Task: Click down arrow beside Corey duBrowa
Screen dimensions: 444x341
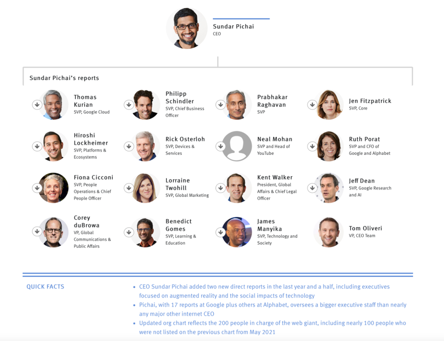Action: point(37,231)
